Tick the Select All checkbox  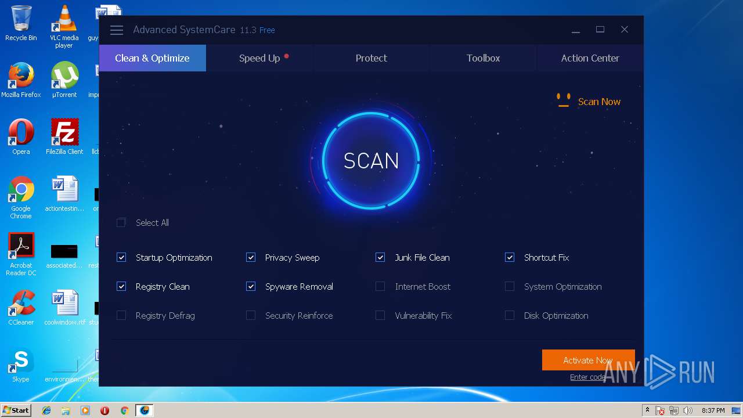pos(121,222)
